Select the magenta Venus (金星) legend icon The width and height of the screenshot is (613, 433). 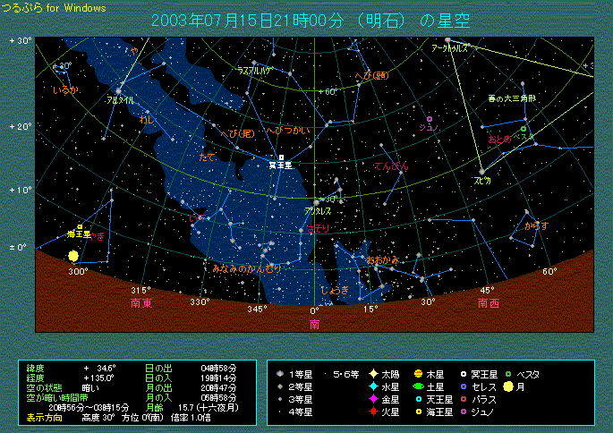372,399
